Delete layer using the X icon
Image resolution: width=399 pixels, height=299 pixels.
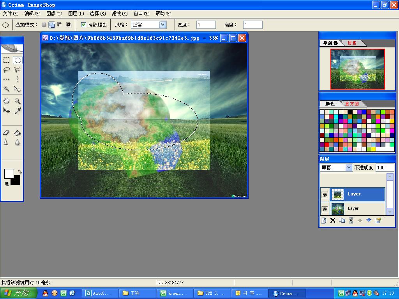coord(333,220)
